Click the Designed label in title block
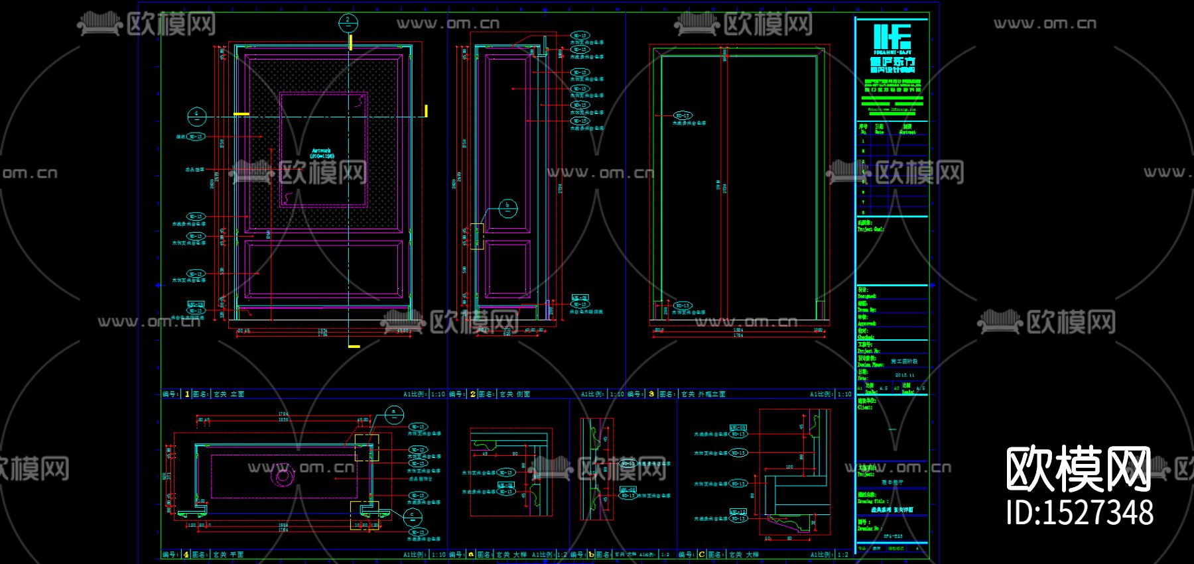The image size is (1194, 564). (867, 296)
